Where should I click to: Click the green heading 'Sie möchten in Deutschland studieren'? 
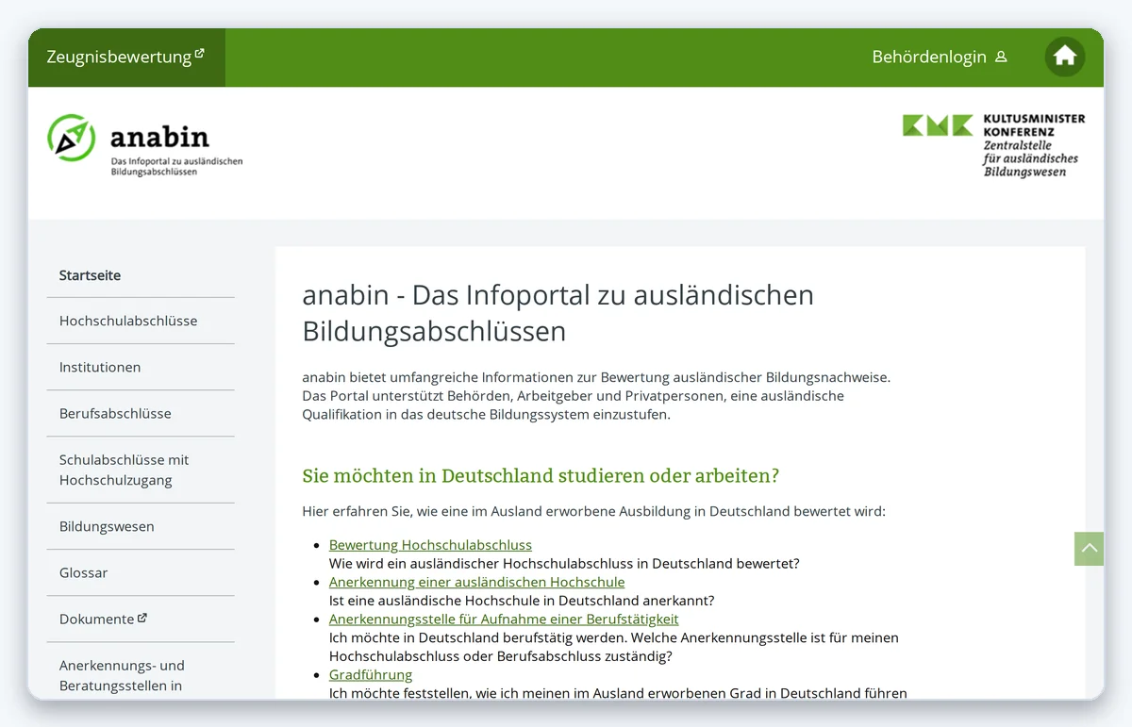541,475
